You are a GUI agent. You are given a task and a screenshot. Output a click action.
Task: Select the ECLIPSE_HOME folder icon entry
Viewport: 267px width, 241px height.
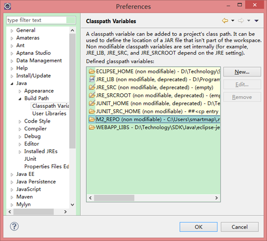(x=92, y=71)
